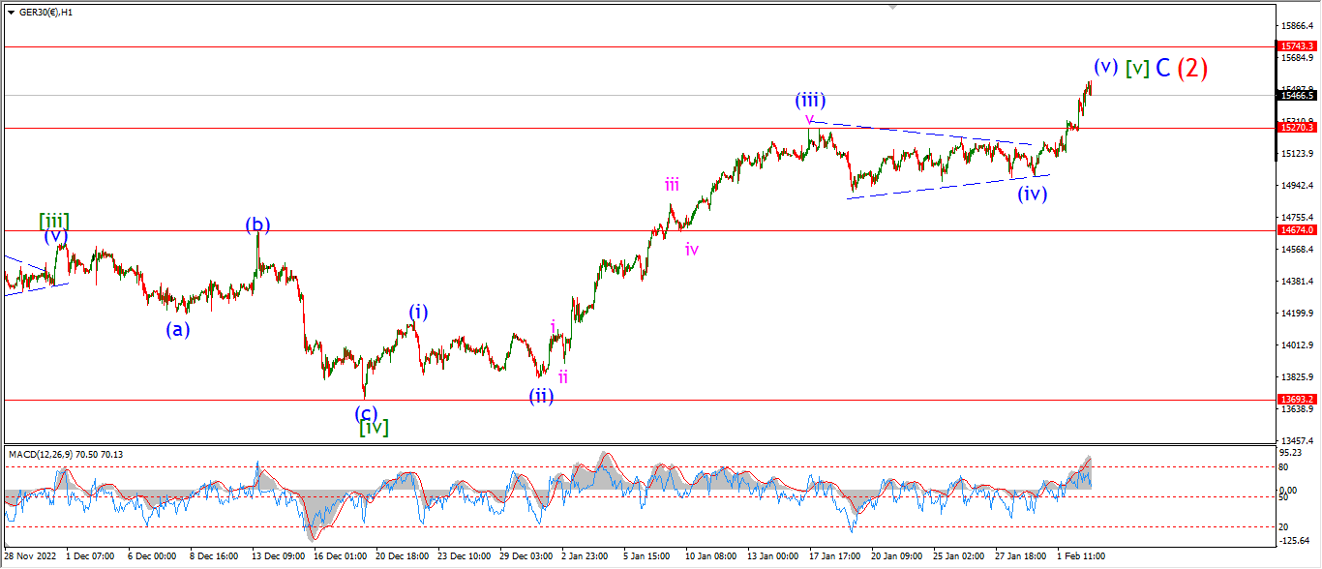Click the 13693.2 red price tag
The height and width of the screenshot is (569, 1322).
click(1297, 399)
